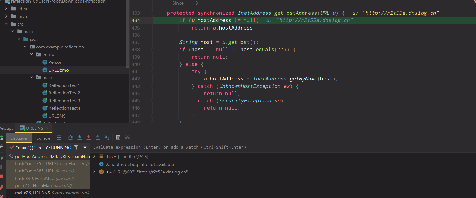Screen dimensions: 476x198
Task: Click the Step Out debugger icon
Action: [x=98, y=137]
